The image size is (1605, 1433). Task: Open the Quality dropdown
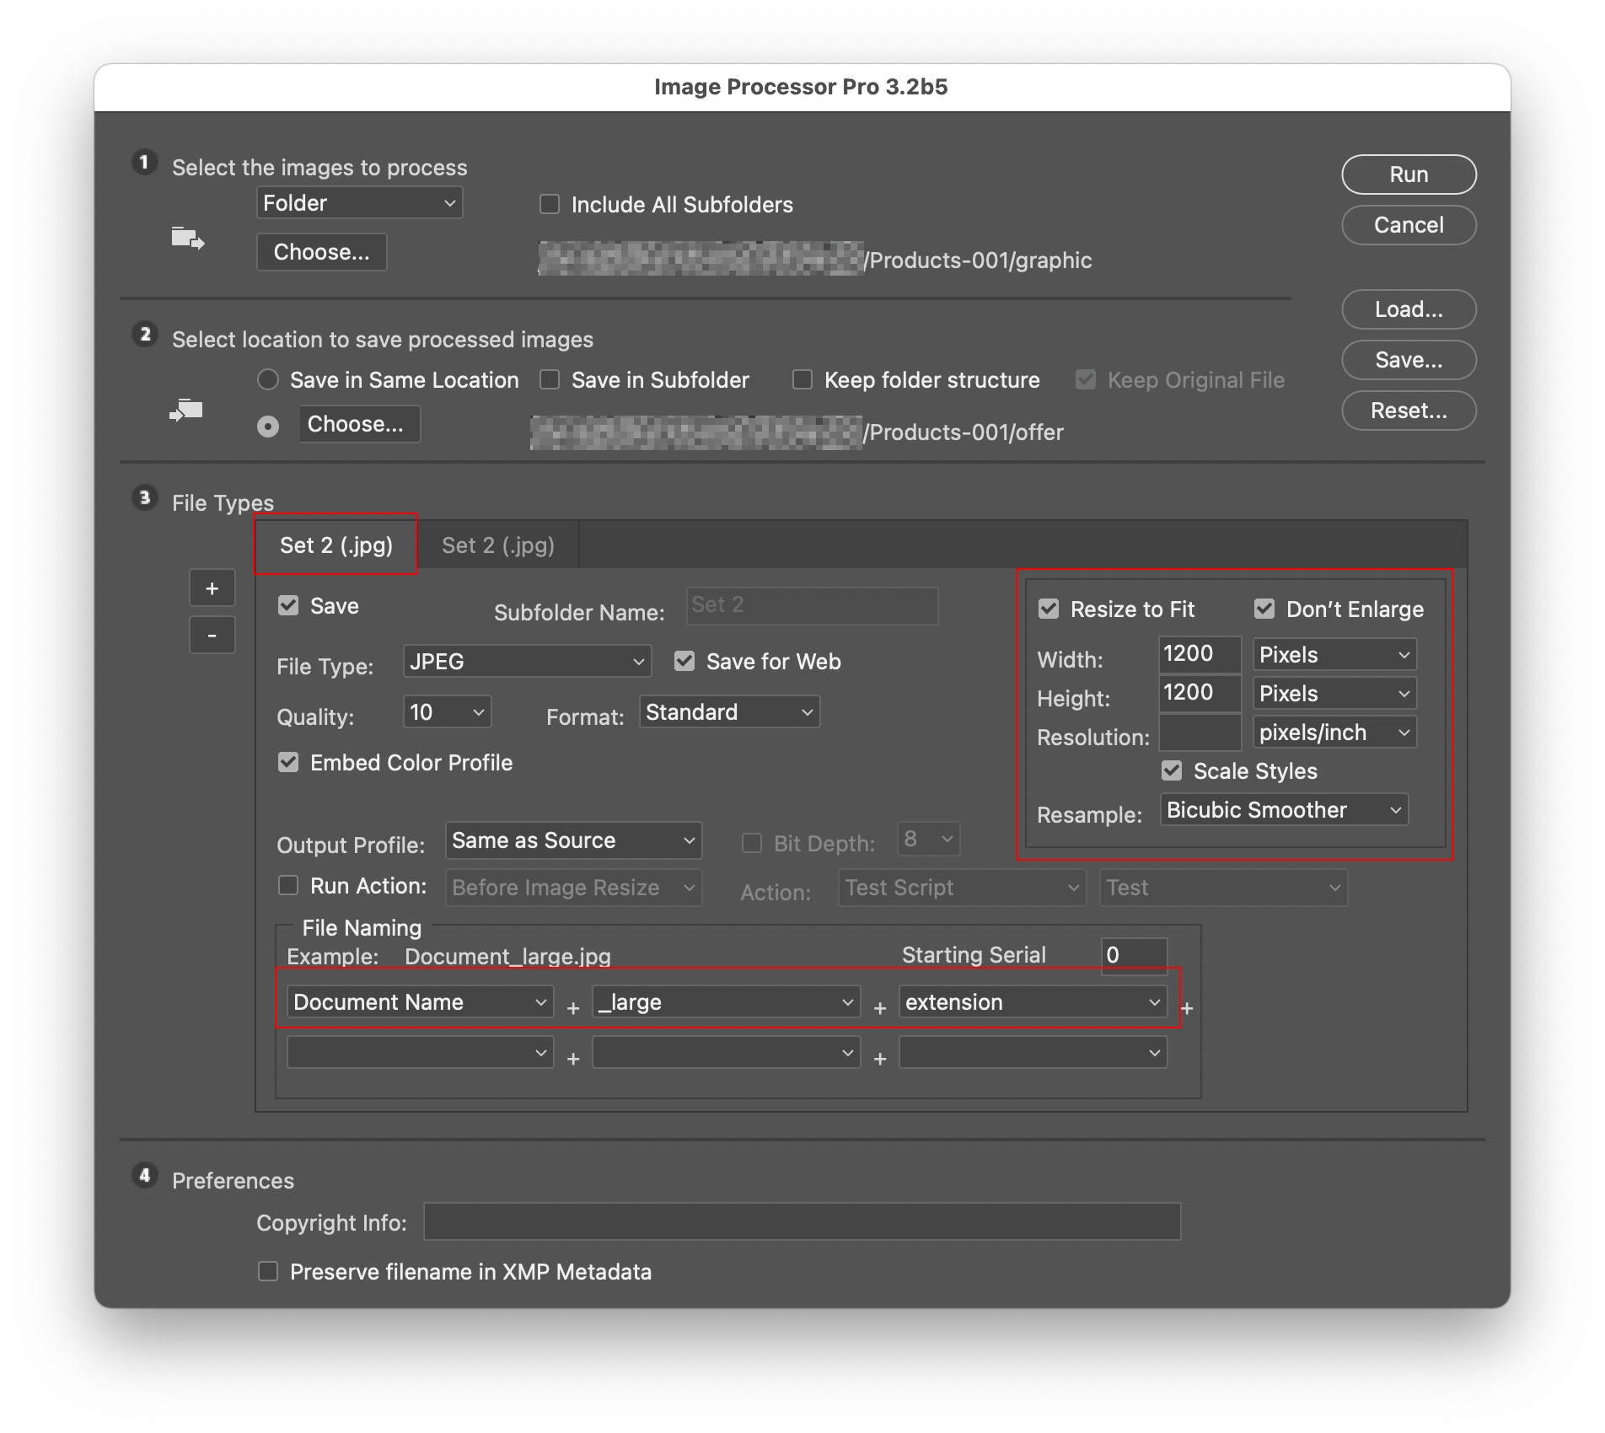[x=448, y=712]
